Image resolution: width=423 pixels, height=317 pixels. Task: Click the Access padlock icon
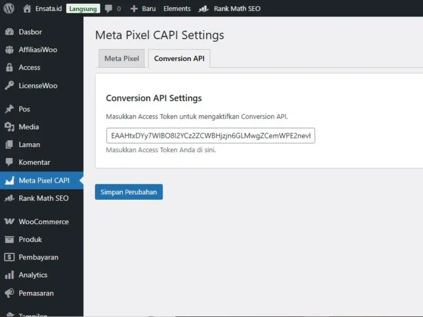click(x=9, y=68)
